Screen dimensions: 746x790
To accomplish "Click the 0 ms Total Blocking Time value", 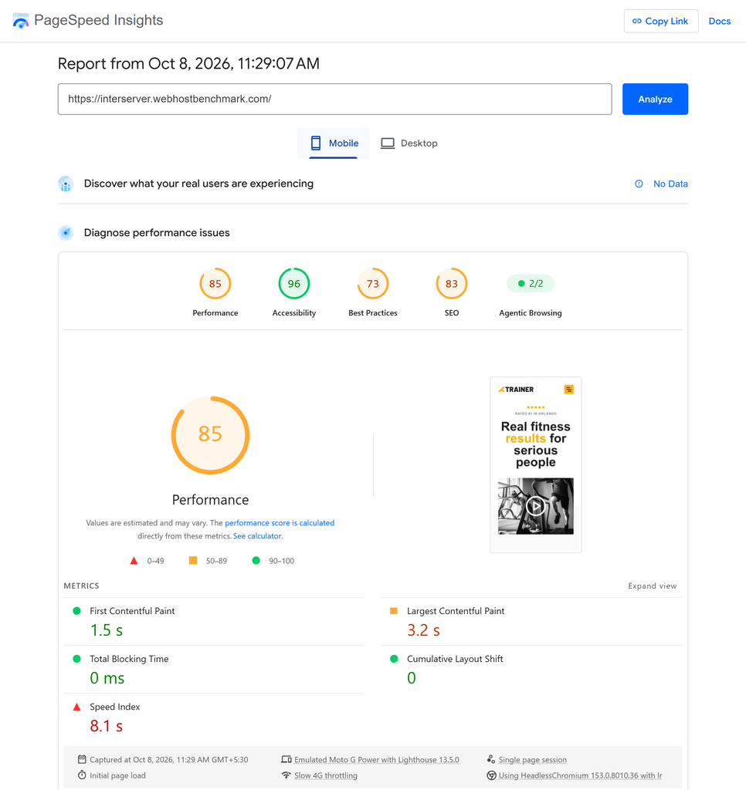I will pyautogui.click(x=107, y=678).
